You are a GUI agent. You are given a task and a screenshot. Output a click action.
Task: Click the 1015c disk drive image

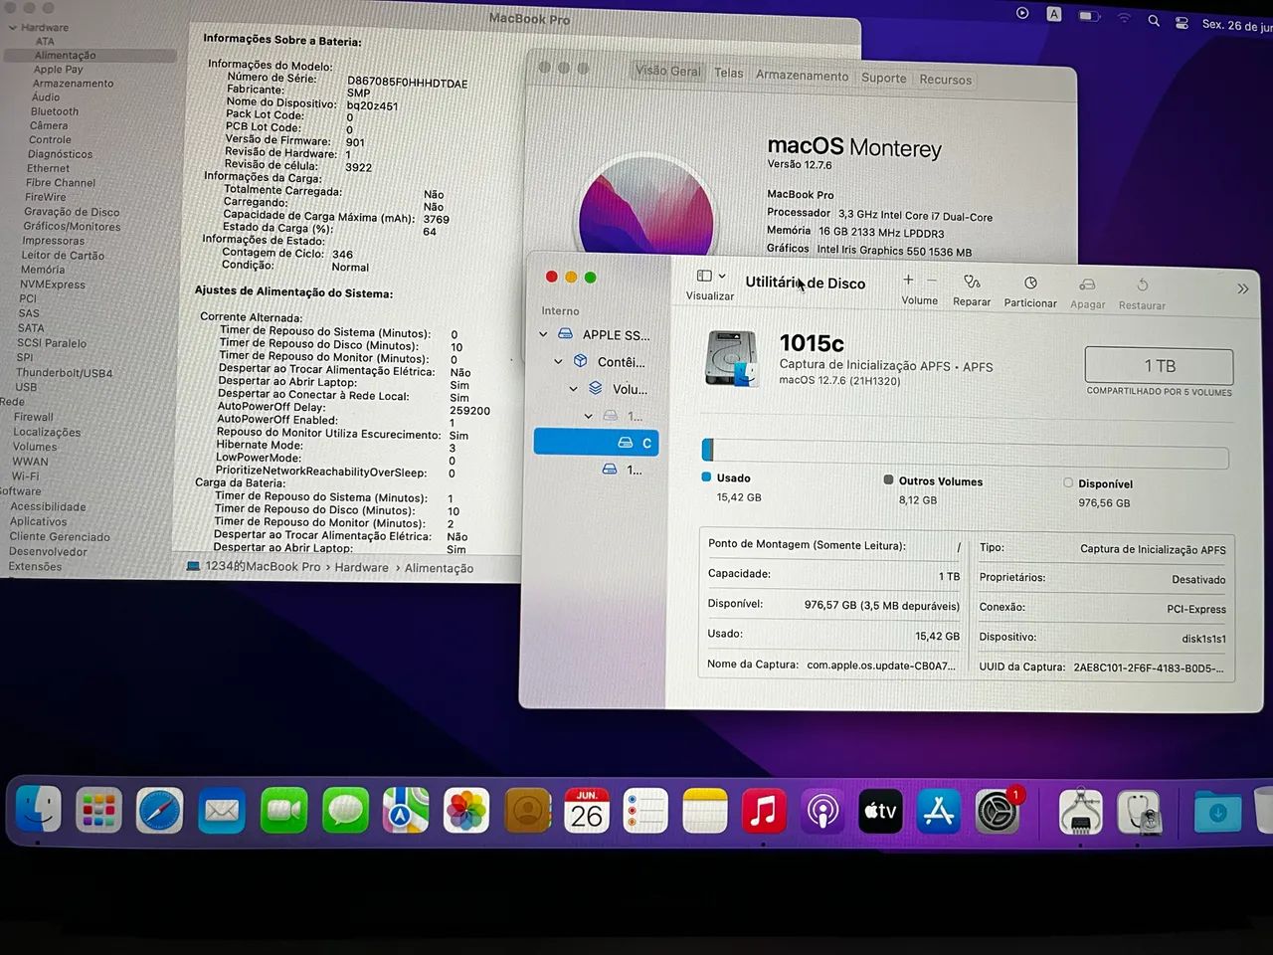click(733, 358)
